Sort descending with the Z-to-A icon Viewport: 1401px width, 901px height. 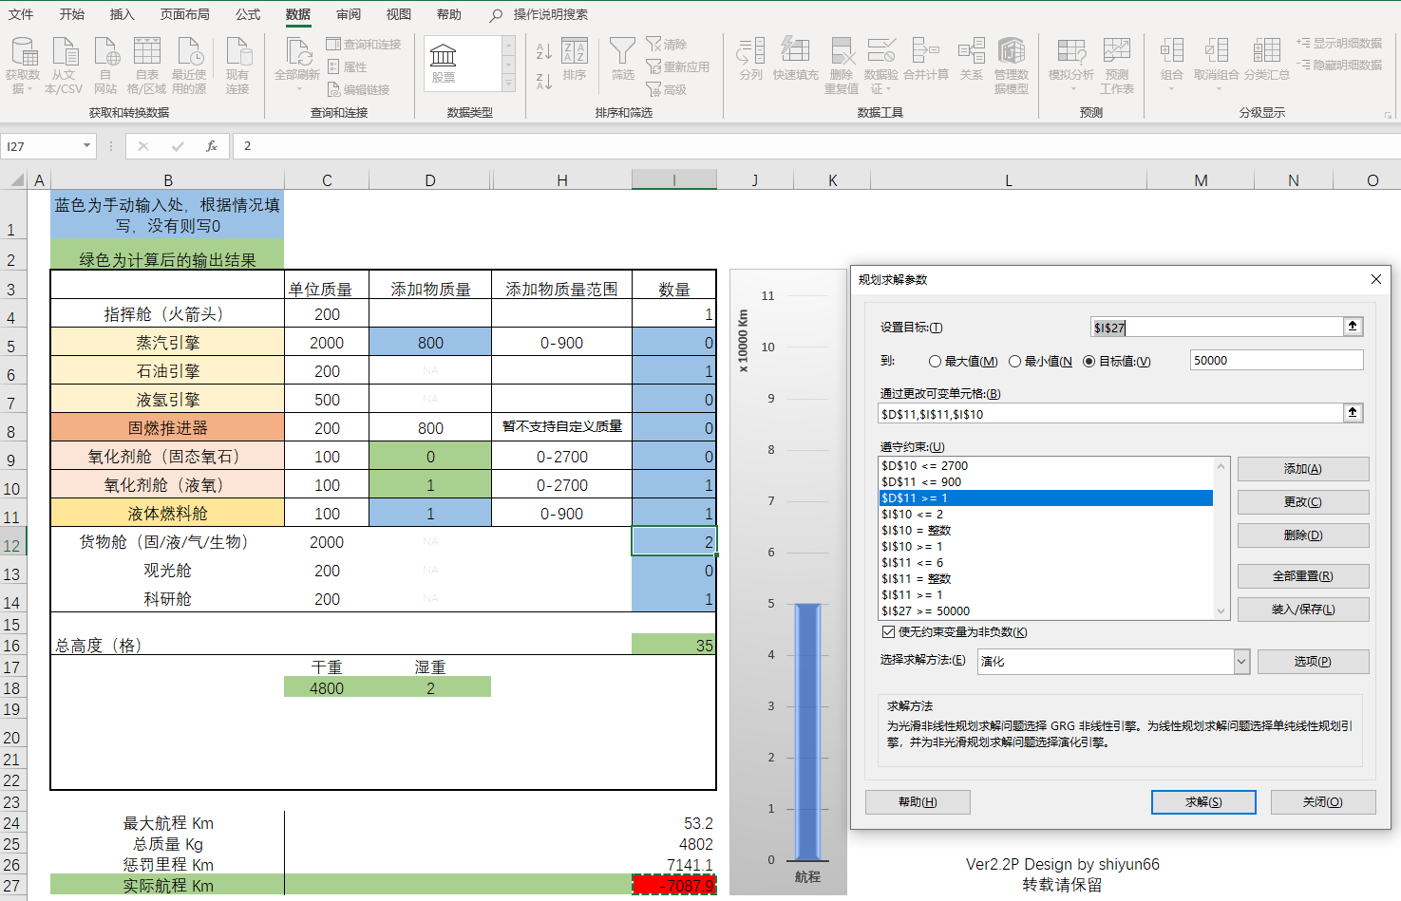click(544, 82)
